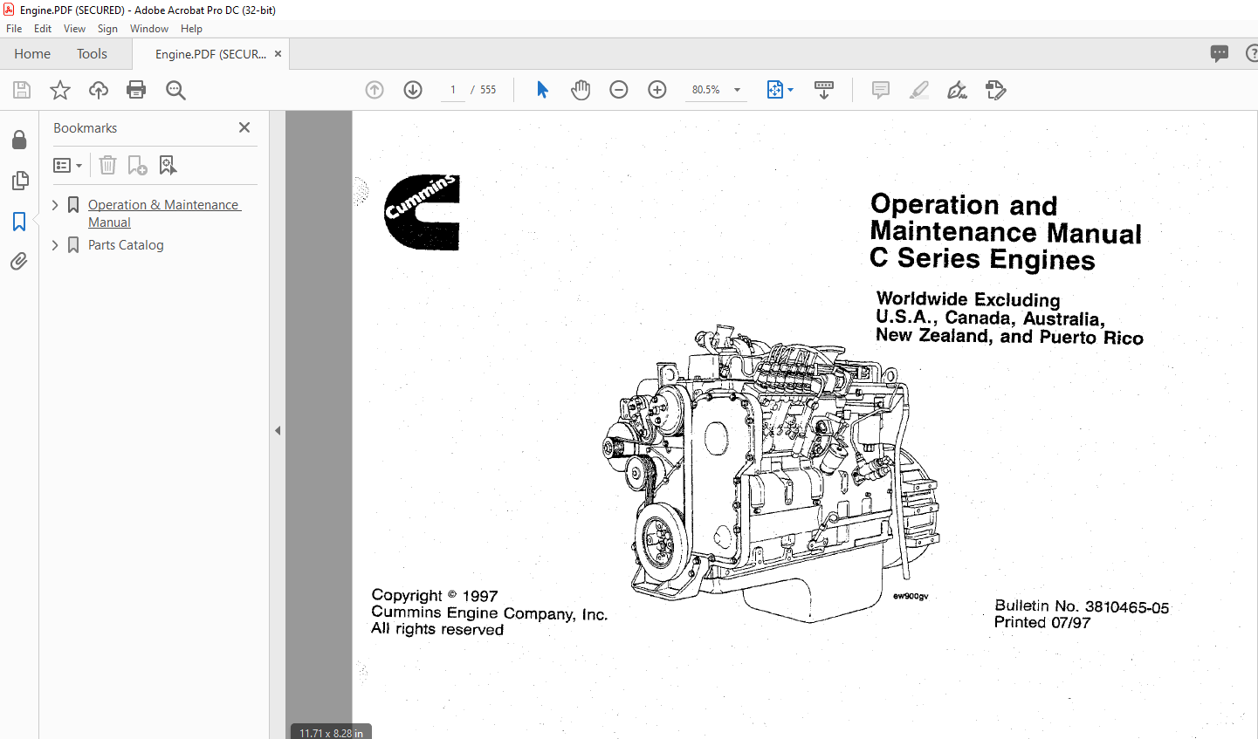Image resolution: width=1258 pixels, height=739 pixels.
Task: Open the comment chat bubble at top right
Action: 1220,54
